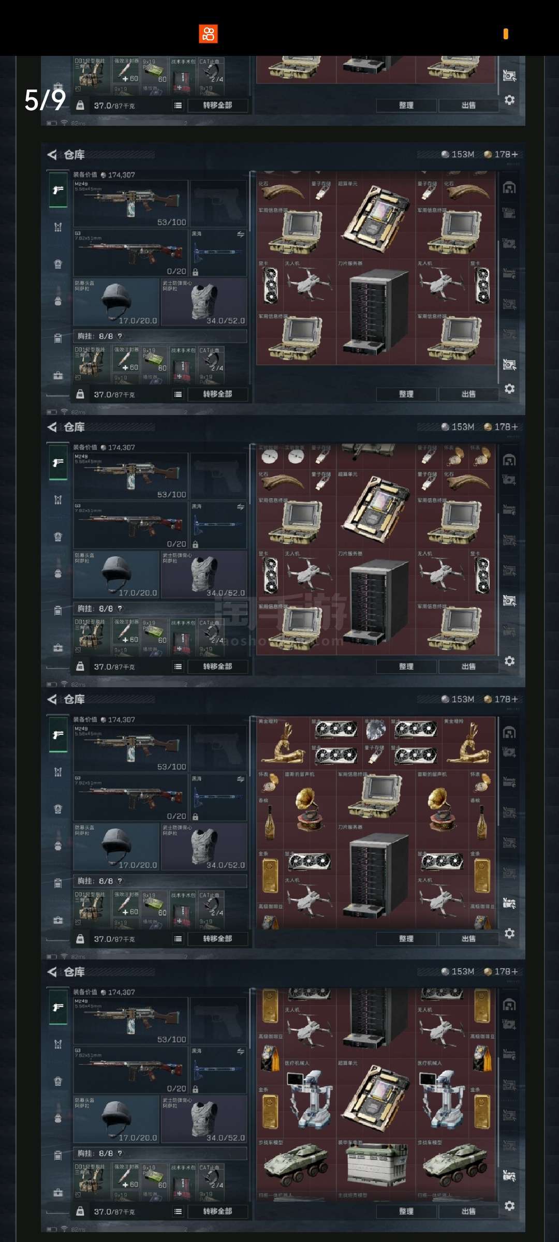The height and width of the screenshot is (1242, 559).
Task: Click 整理 under the medical robot inventory
Action: (406, 1211)
